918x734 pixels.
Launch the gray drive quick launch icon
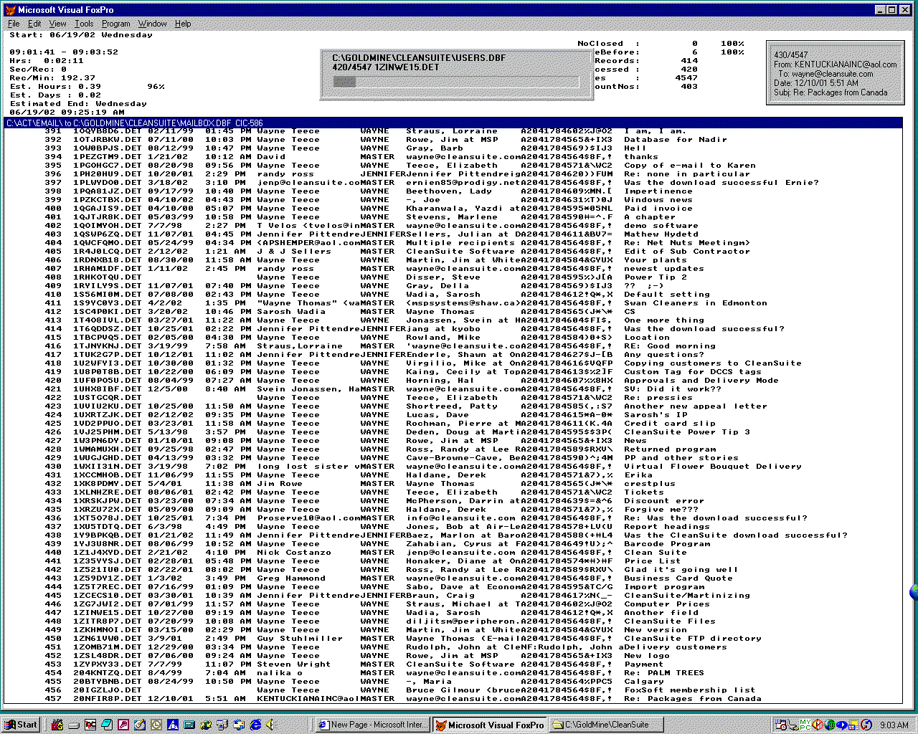point(74,725)
